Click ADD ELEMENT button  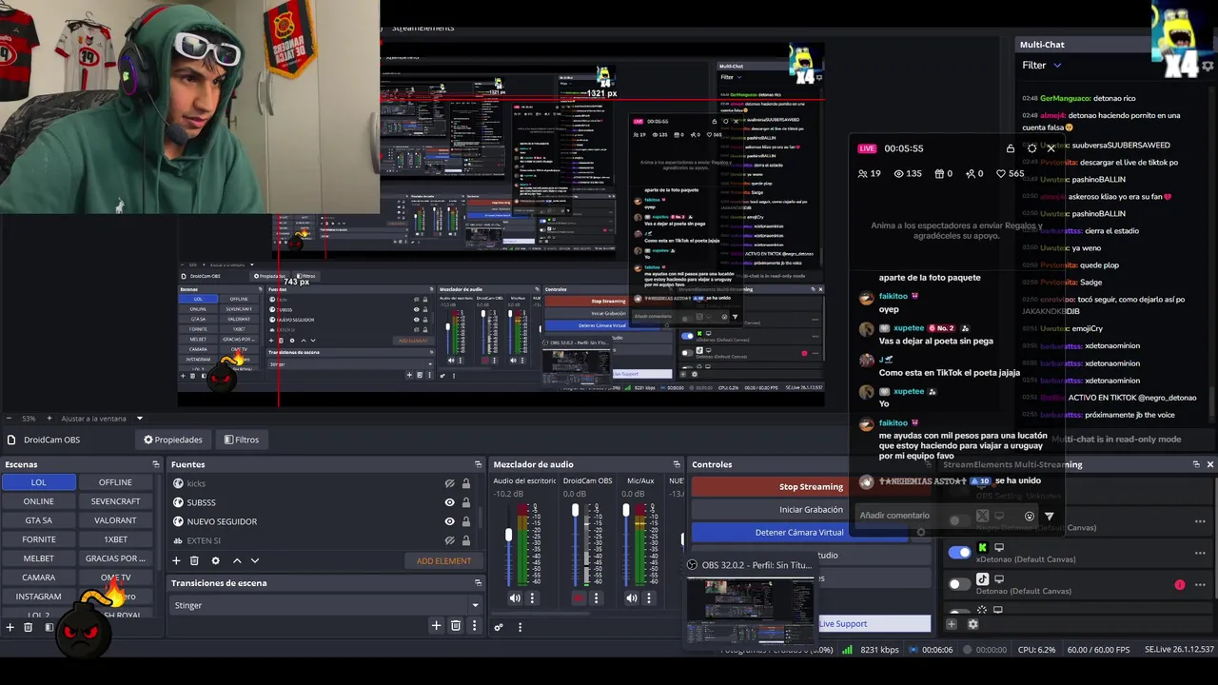pyautogui.click(x=443, y=560)
